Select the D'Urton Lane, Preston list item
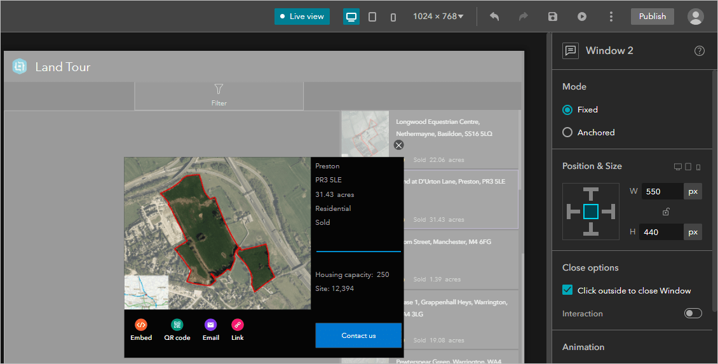 (461, 199)
